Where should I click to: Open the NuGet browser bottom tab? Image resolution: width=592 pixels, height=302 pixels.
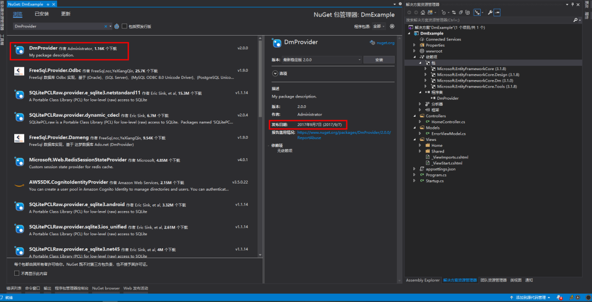click(x=106, y=288)
